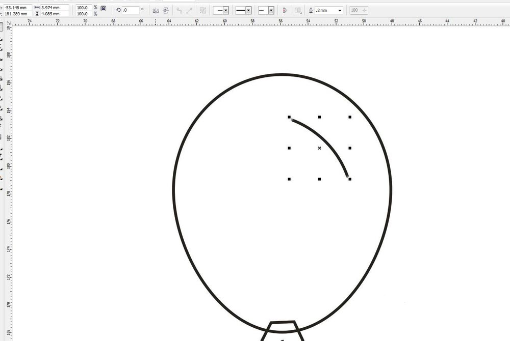Image resolution: width=510 pixels, height=341 pixels.
Task: Click the middle-right selection handle of the arc
Action: click(350, 148)
